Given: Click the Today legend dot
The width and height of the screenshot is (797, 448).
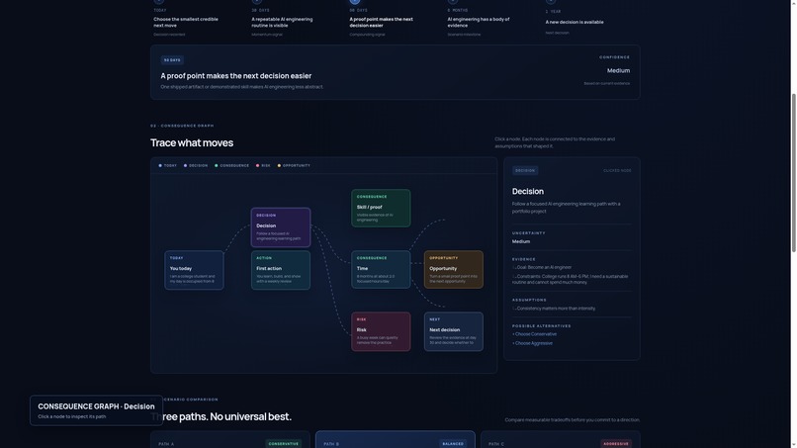Looking at the screenshot, I should click(160, 166).
